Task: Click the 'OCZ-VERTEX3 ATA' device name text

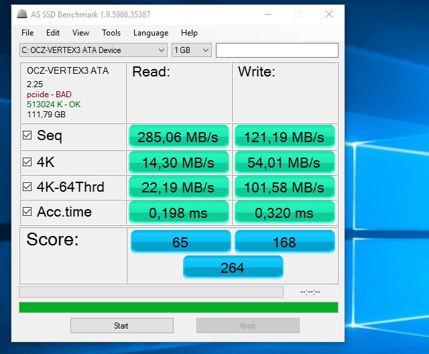Action: click(x=68, y=70)
